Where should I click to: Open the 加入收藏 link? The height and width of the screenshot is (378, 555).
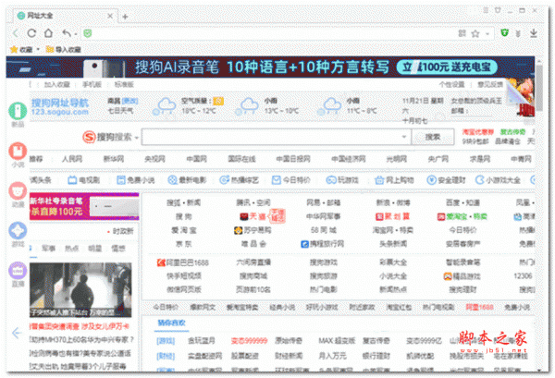pyautogui.click(x=57, y=84)
